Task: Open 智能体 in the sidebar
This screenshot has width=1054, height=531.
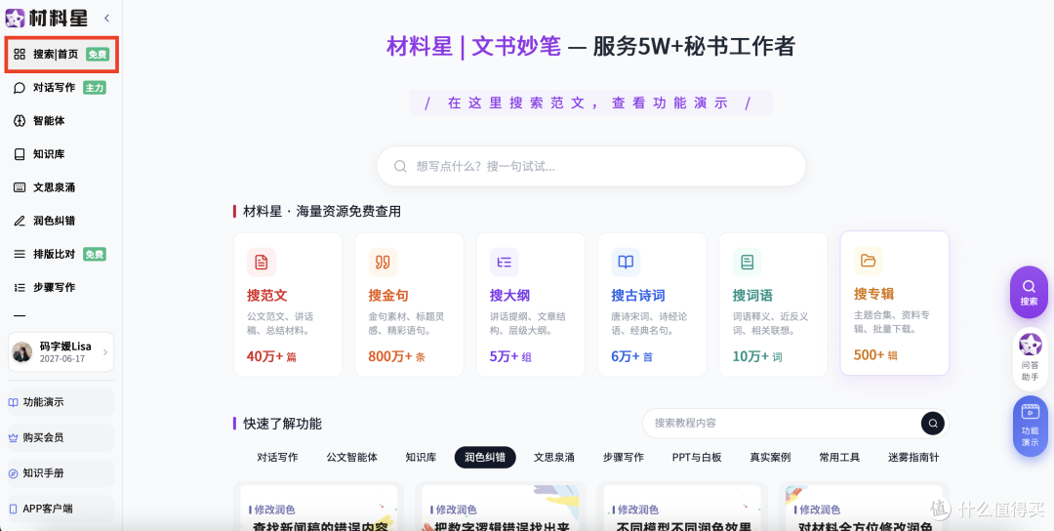Action: click(61, 121)
